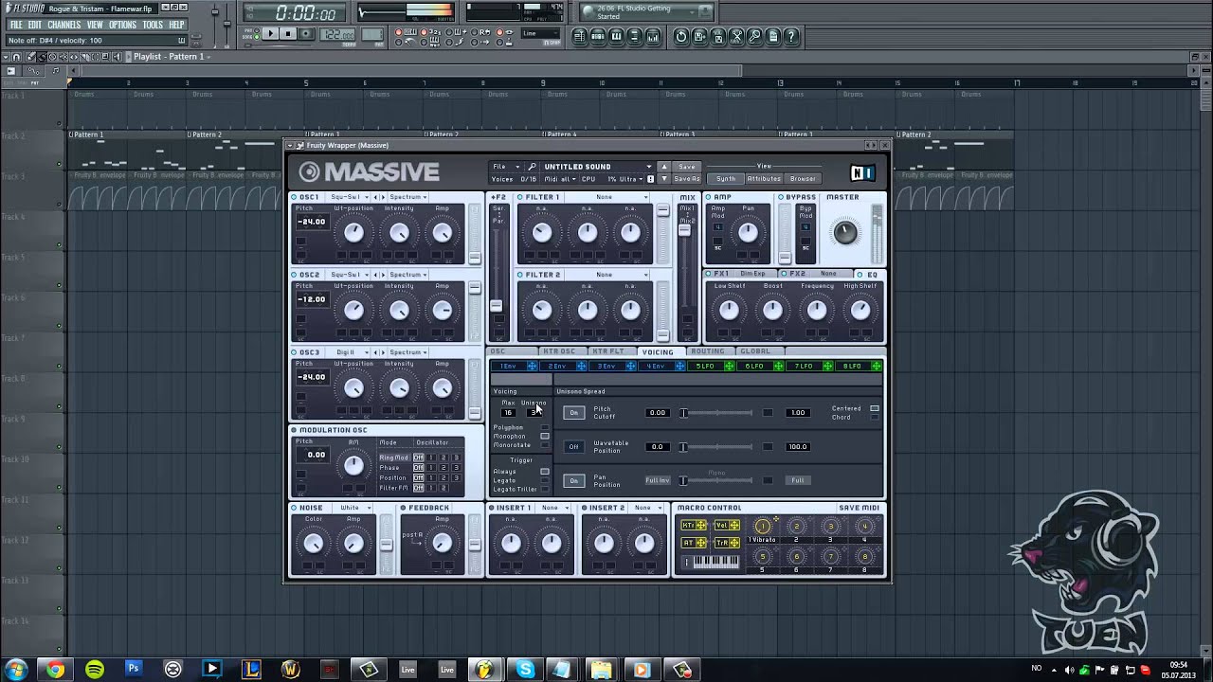This screenshot has height=682, width=1213.
Task: Open the FL Studio FILE menu
Action: tap(16, 25)
